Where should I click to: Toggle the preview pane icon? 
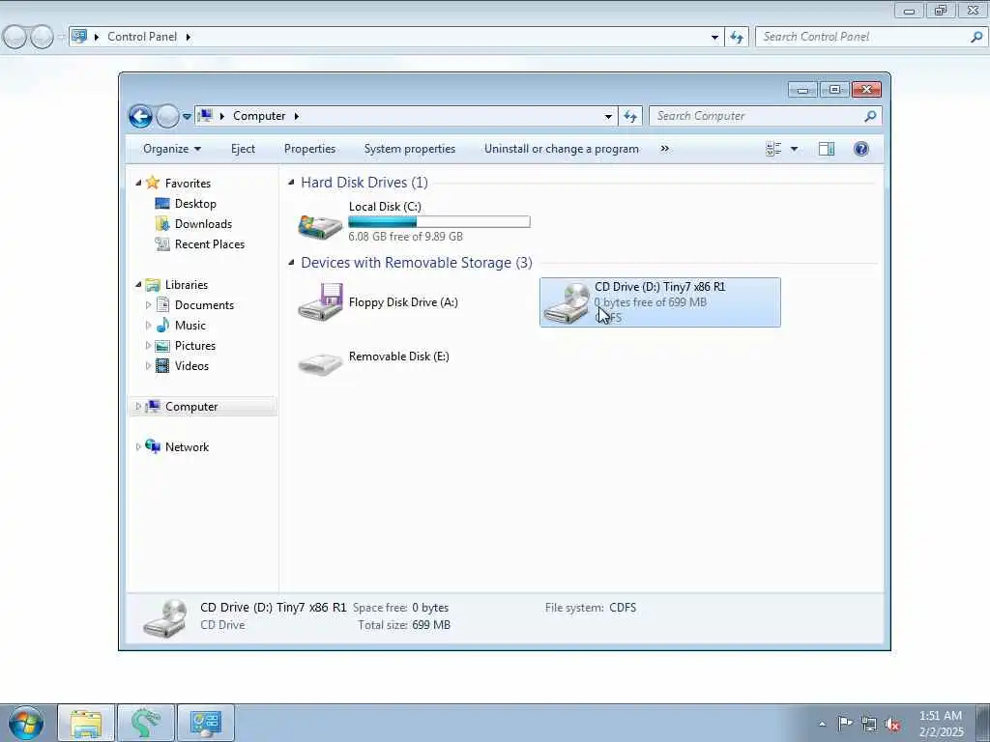point(827,149)
